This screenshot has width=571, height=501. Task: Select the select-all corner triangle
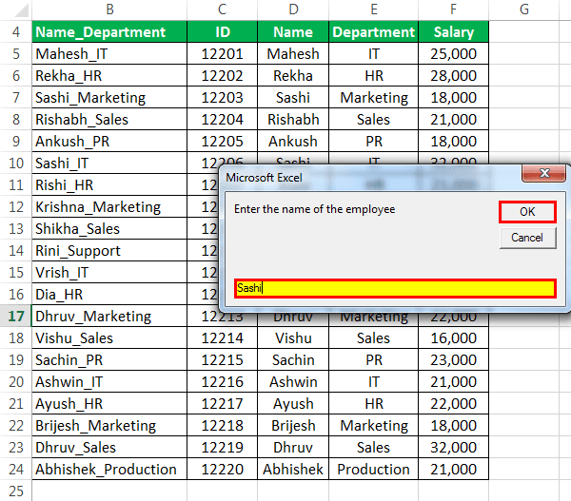pyautogui.click(x=22, y=10)
